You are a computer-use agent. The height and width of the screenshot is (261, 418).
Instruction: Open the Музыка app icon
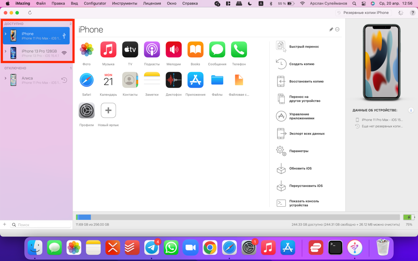pos(108,49)
